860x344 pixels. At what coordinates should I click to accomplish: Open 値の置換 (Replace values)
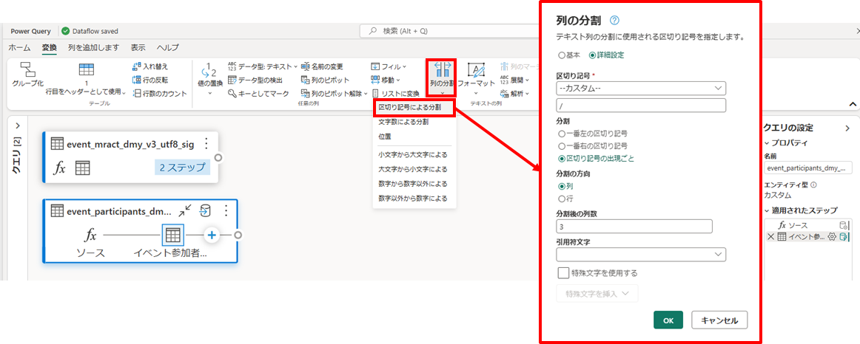[209, 79]
